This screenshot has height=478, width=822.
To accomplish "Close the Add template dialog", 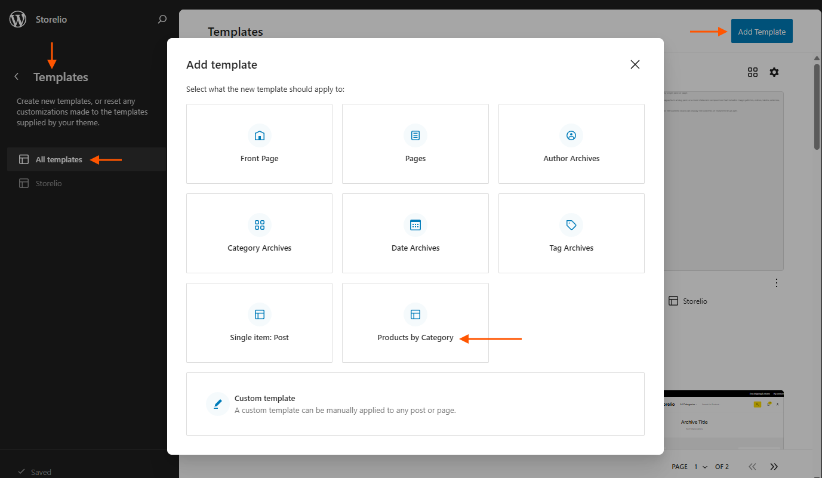I will [635, 64].
